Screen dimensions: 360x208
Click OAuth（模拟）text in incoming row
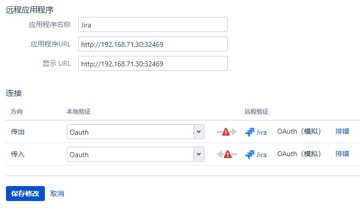299,154
